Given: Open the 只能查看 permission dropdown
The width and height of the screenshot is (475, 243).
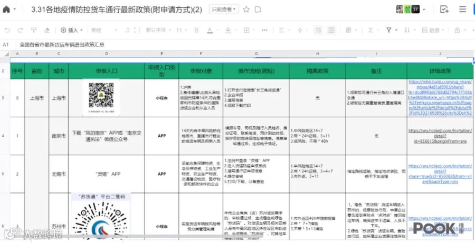Looking at the screenshot, I should click(x=224, y=9).
